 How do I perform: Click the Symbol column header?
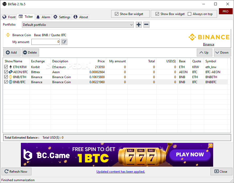(x=216, y=61)
